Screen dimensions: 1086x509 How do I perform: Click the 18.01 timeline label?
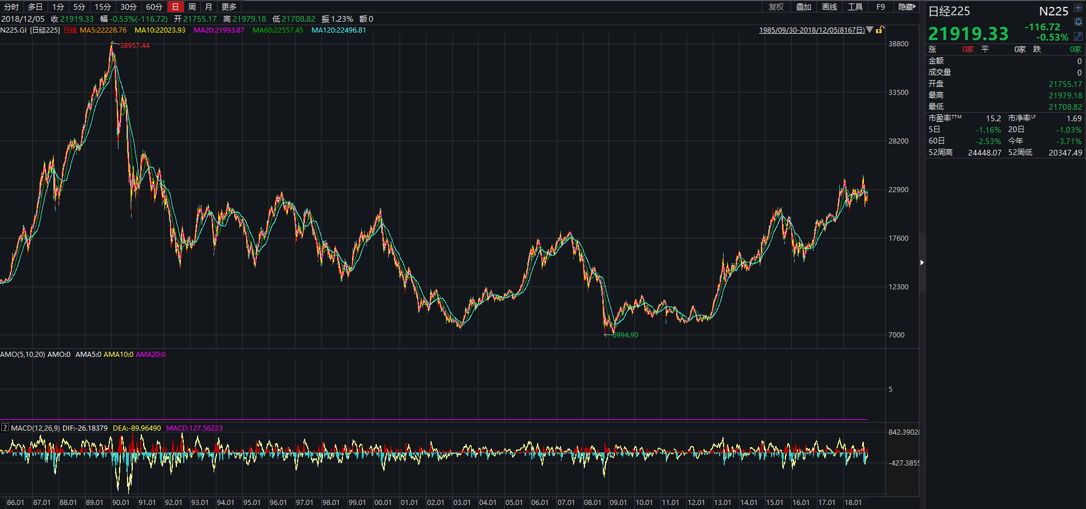click(853, 502)
